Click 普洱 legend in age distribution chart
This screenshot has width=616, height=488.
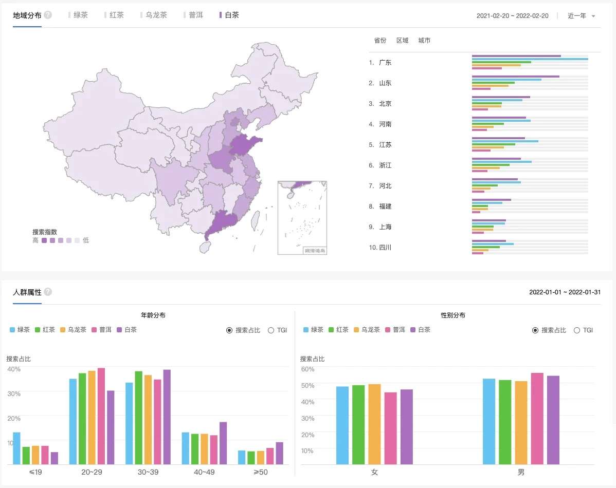[x=101, y=330]
